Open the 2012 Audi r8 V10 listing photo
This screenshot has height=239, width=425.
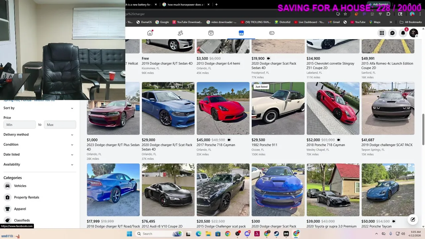(x=168, y=190)
